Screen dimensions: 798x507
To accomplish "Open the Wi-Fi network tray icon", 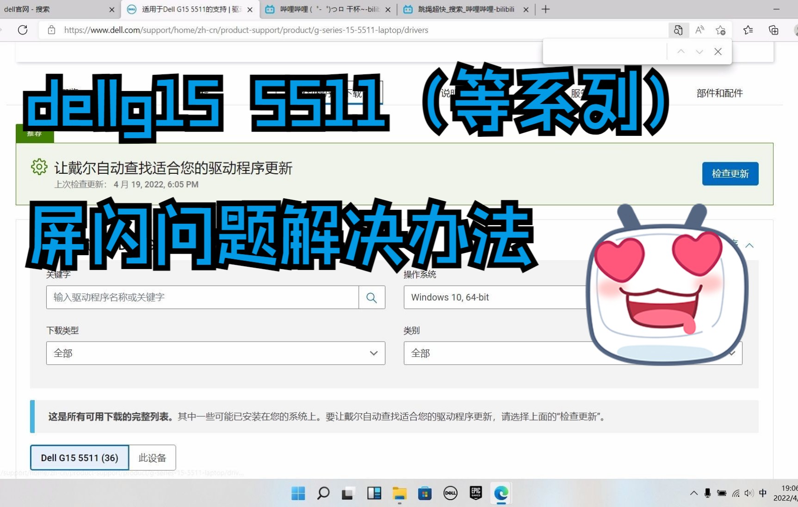I will (736, 493).
